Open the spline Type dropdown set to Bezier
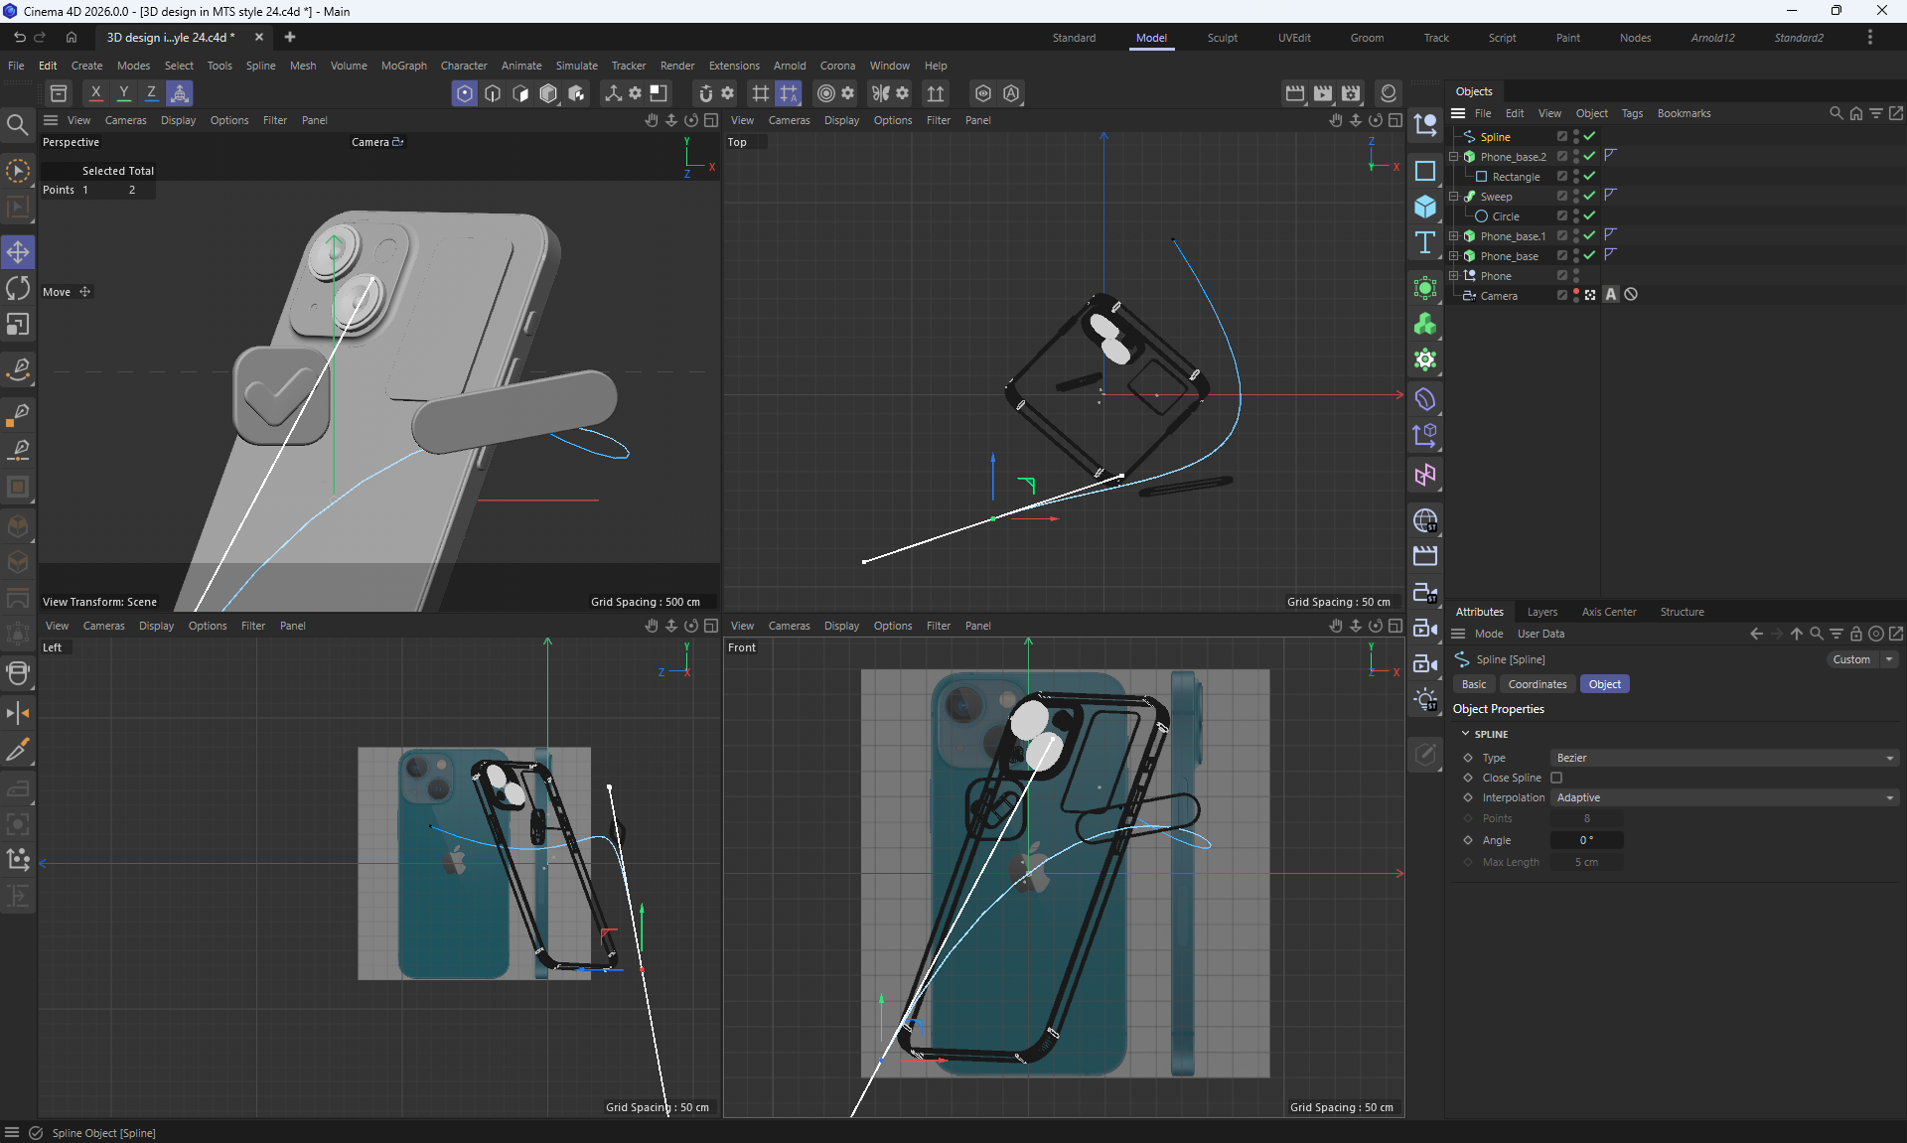 pyautogui.click(x=1723, y=758)
